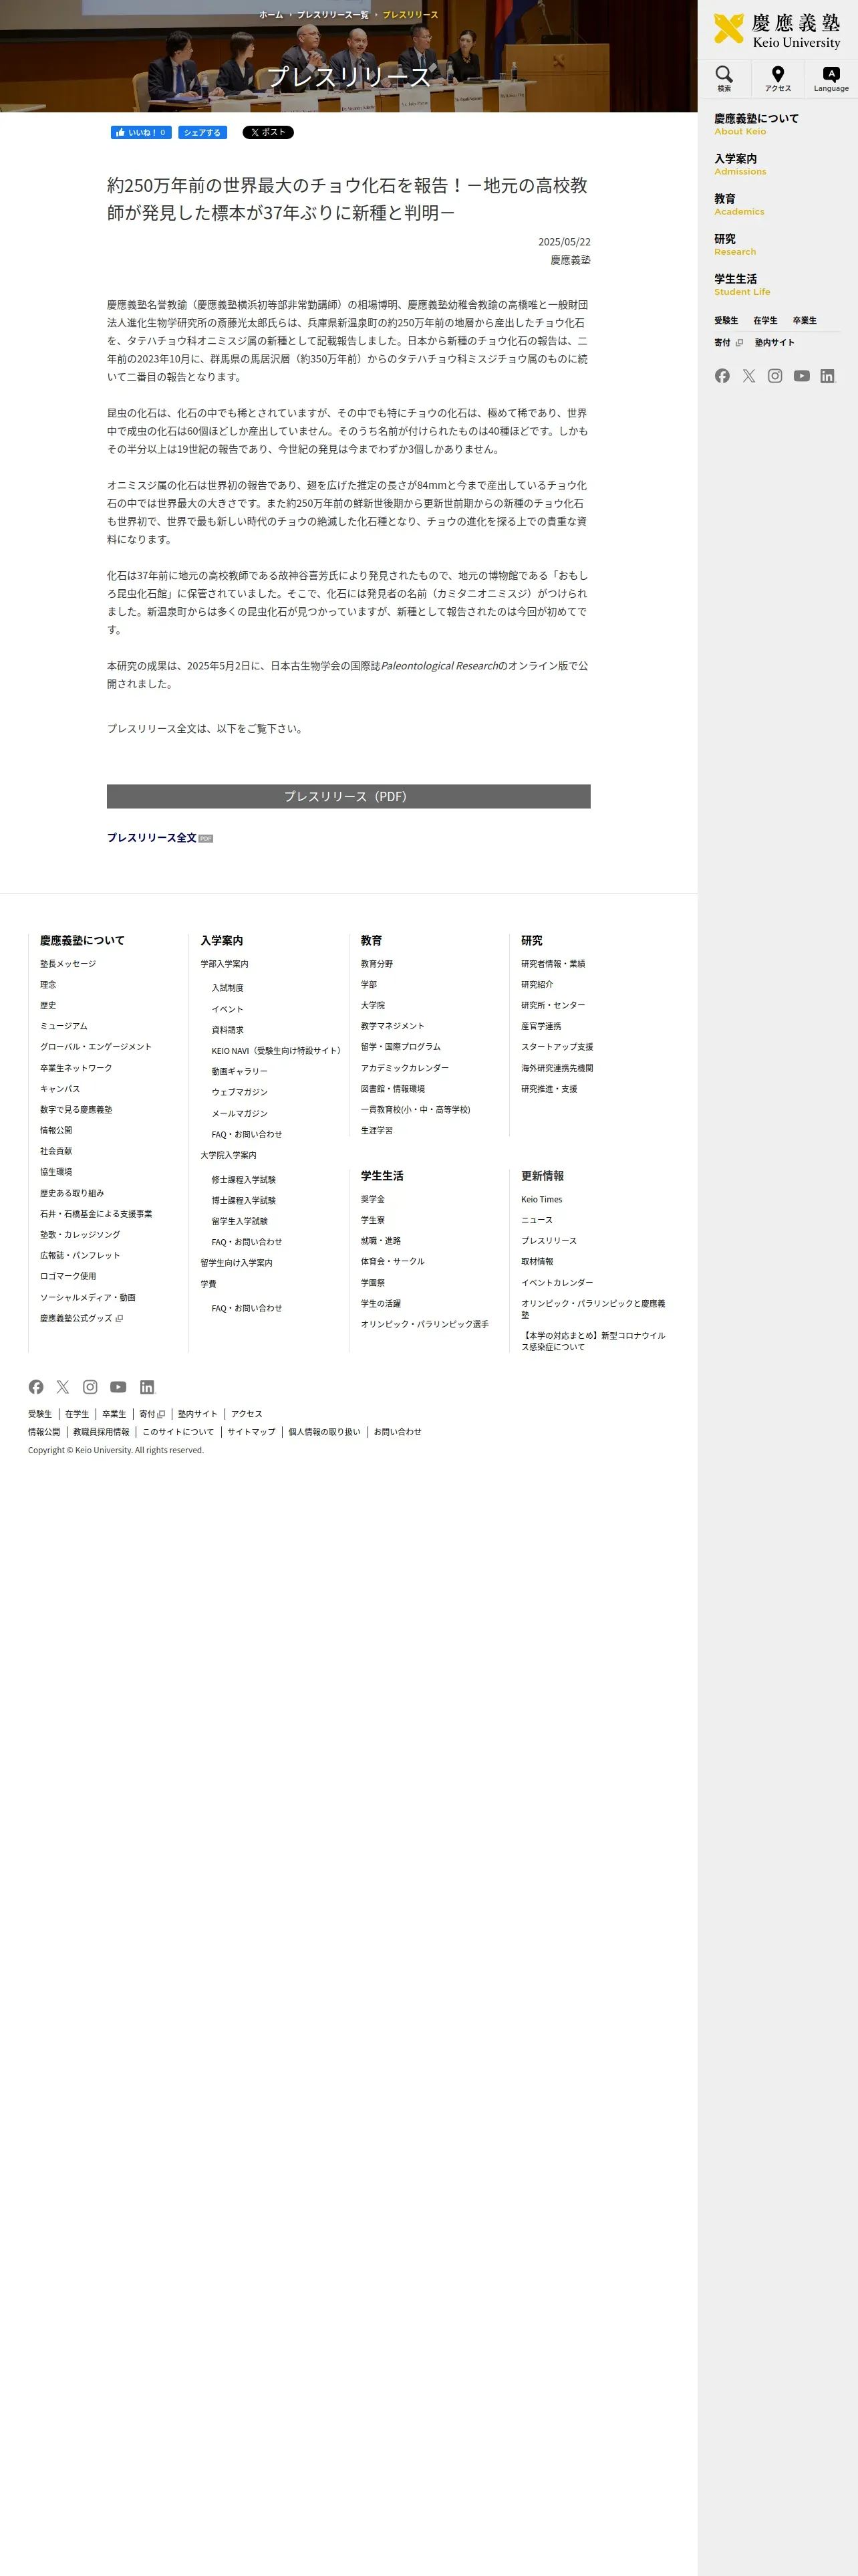Open 教育 Academics sidebar menu
Image resolution: width=858 pixels, height=2576 pixels.
739,204
